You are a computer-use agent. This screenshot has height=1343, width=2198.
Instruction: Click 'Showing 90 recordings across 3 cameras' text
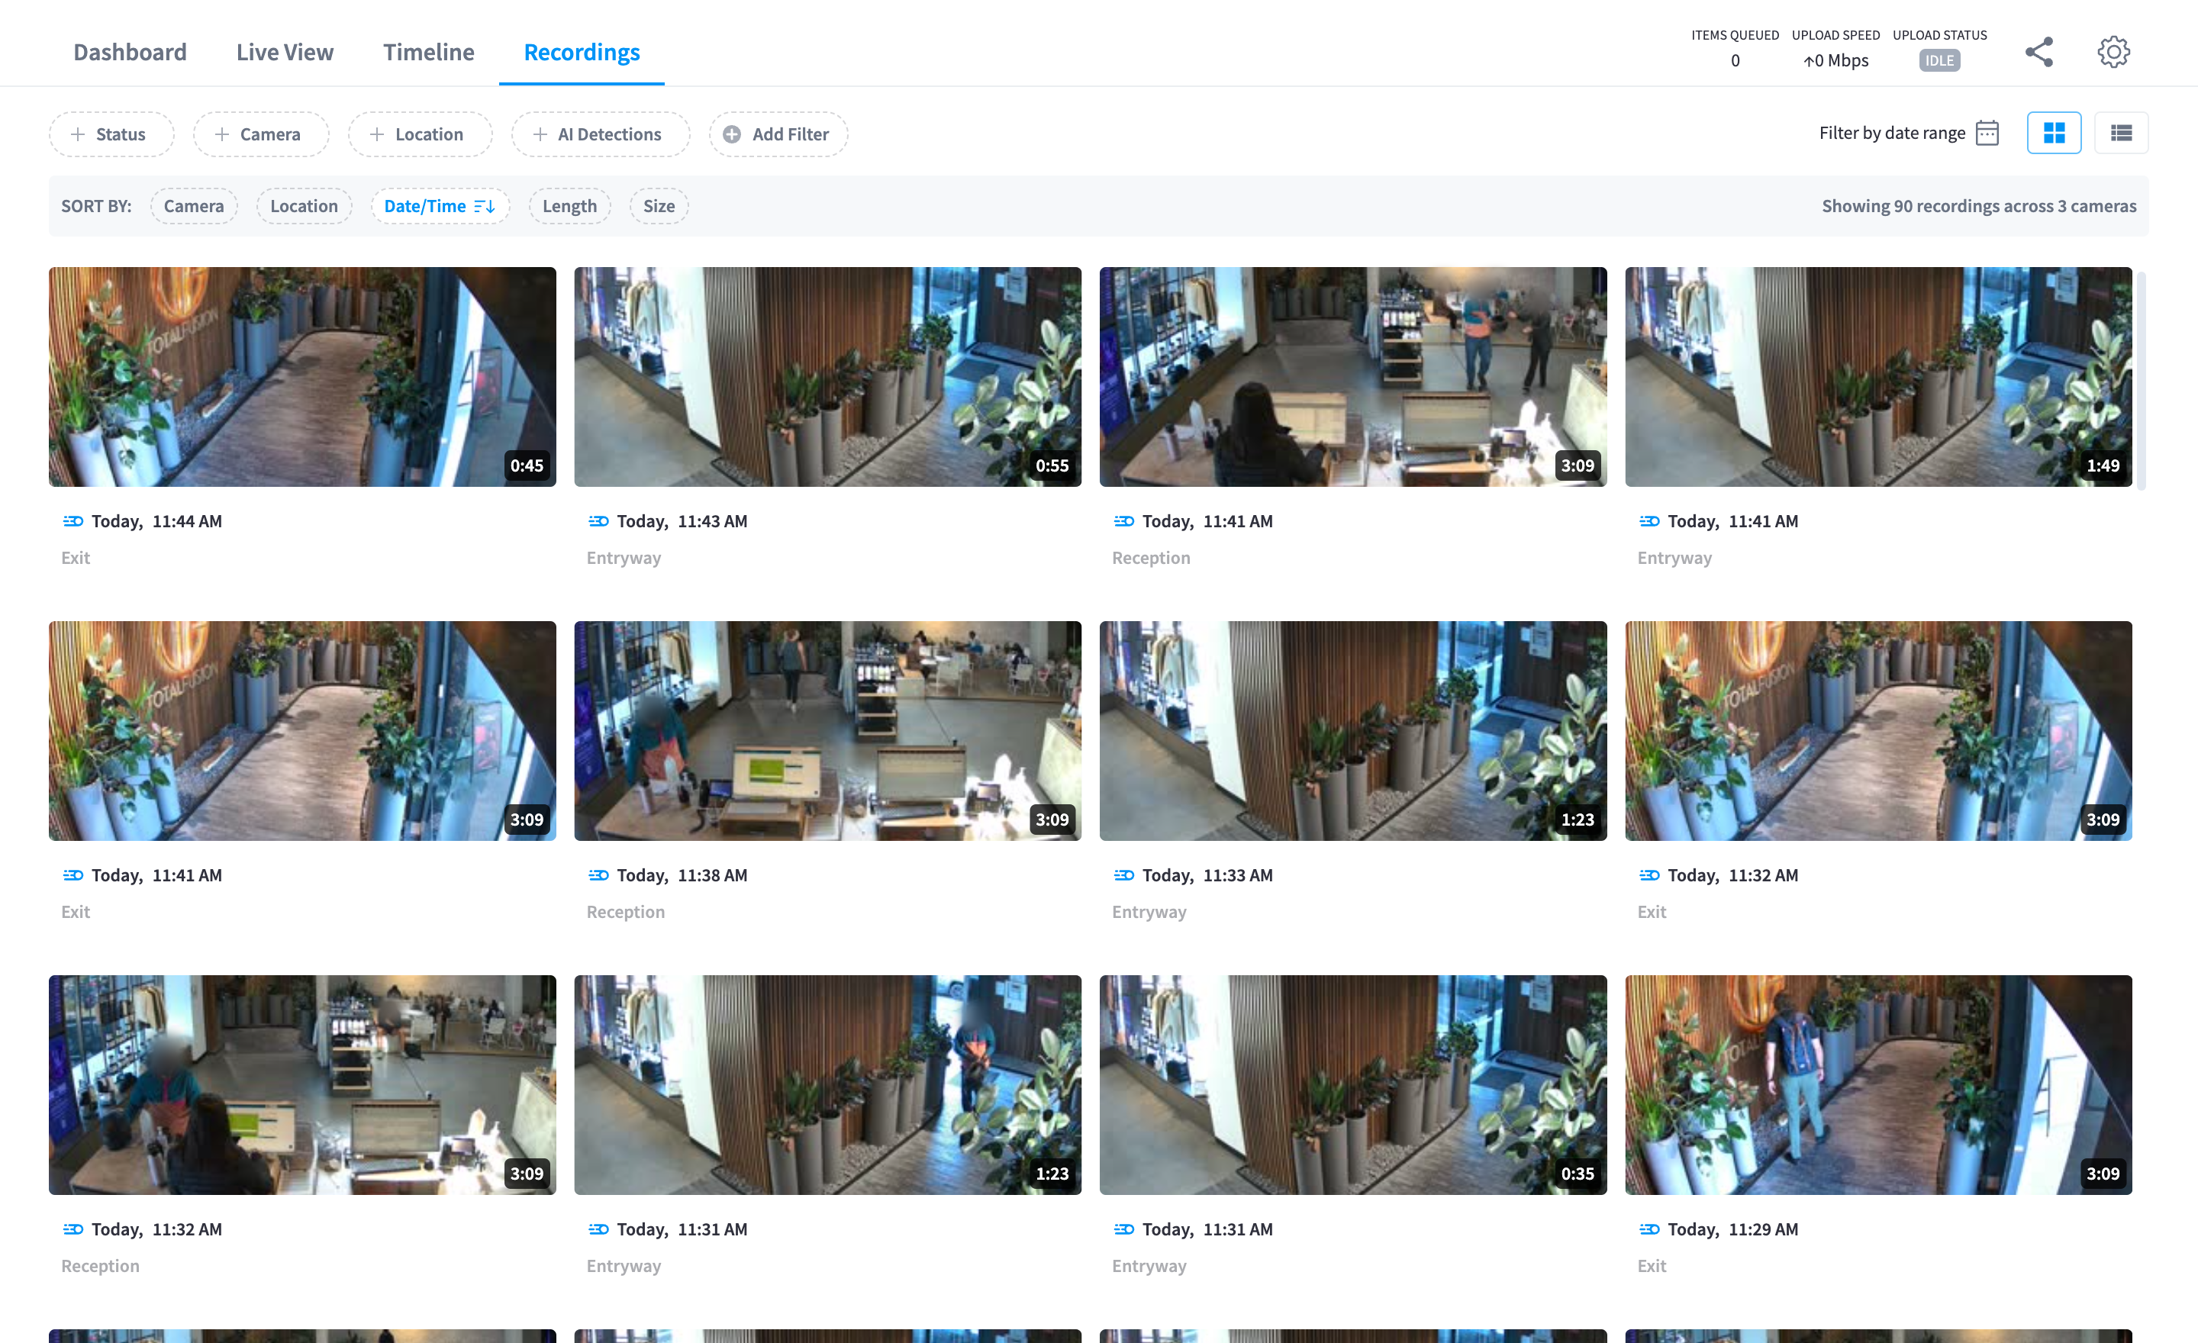point(1978,206)
